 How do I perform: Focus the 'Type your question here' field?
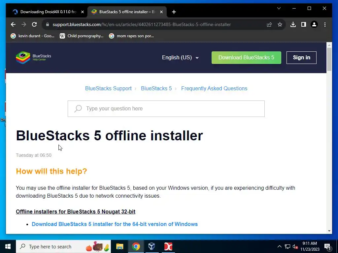[166, 109]
